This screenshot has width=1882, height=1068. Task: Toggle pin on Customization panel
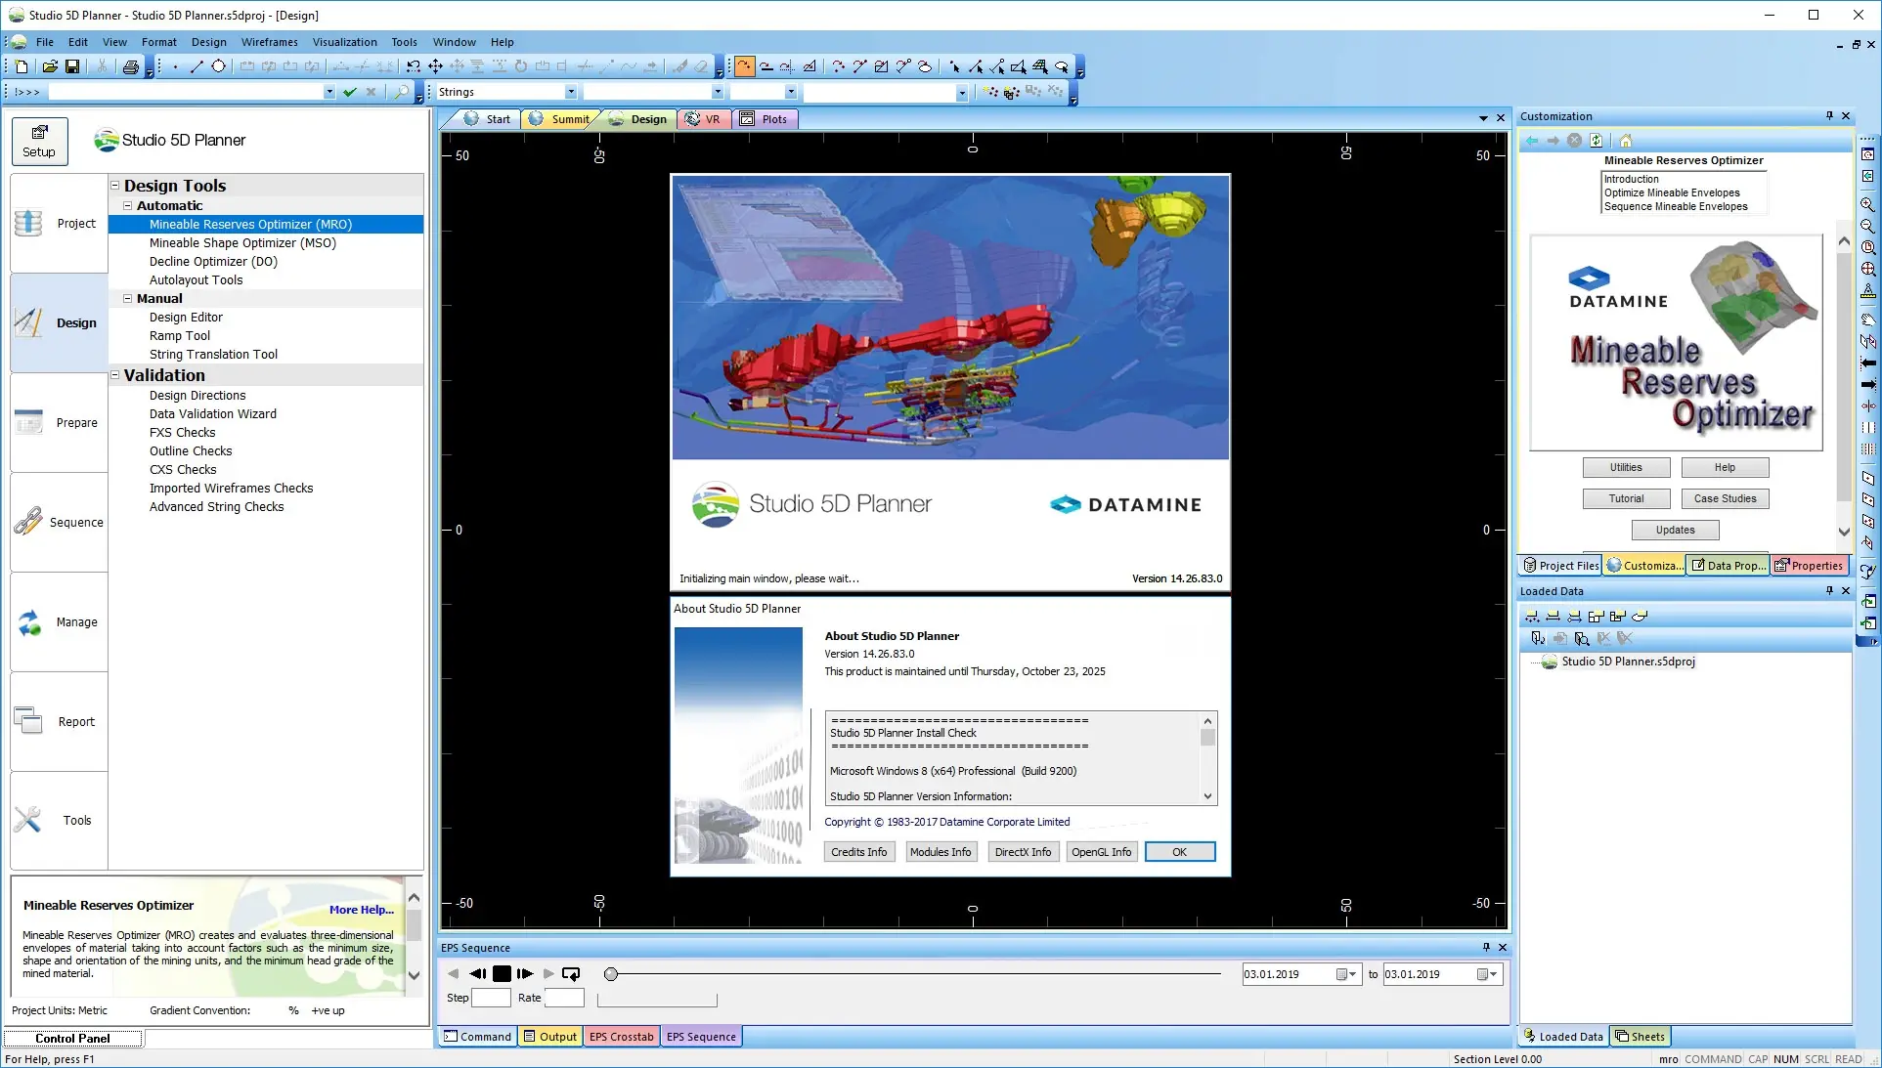click(x=1829, y=116)
